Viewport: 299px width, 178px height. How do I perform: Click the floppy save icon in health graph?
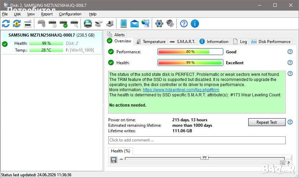114,160
